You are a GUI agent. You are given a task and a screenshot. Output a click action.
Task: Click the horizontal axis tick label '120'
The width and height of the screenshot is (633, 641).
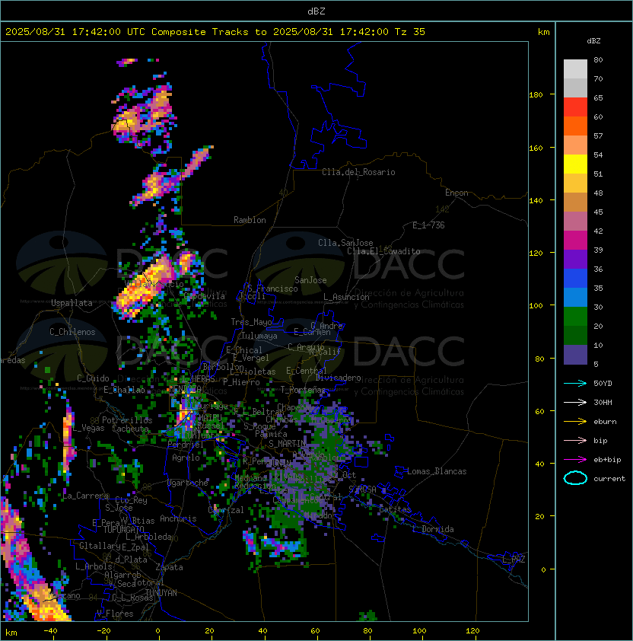point(472,631)
